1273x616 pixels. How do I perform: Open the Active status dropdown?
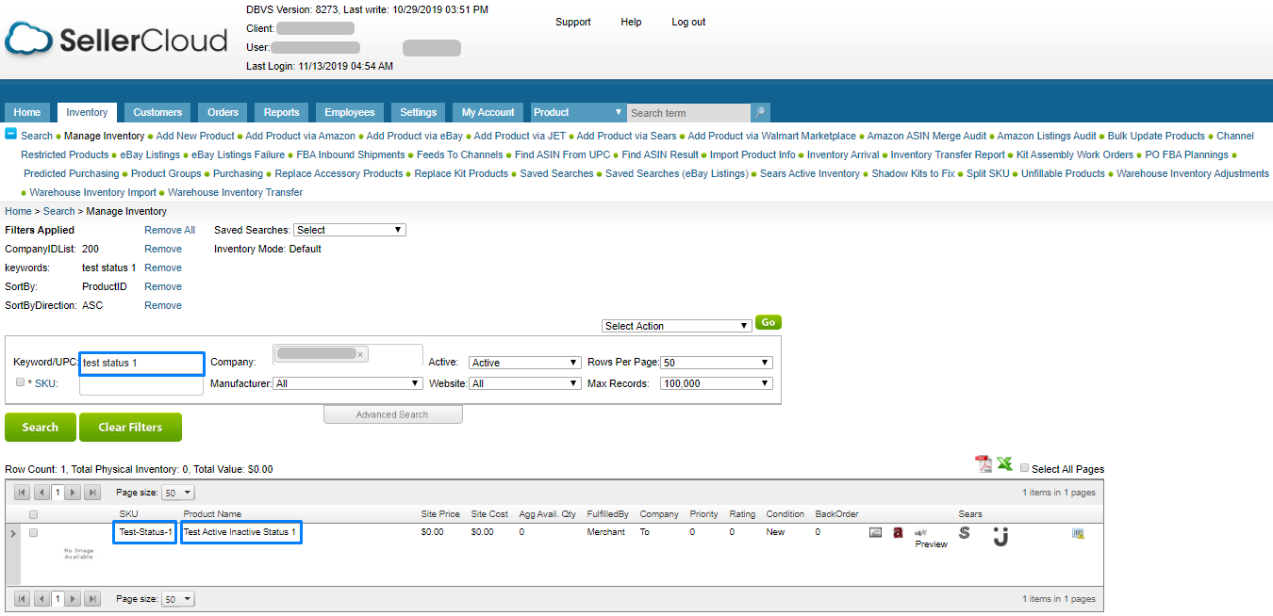[x=525, y=363]
